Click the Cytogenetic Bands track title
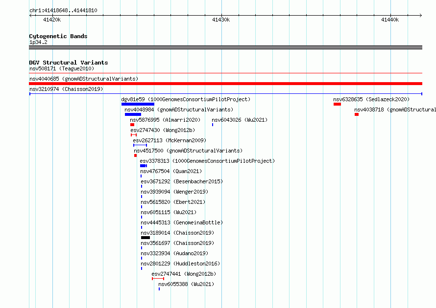This screenshot has height=308, width=436. point(58,36)
